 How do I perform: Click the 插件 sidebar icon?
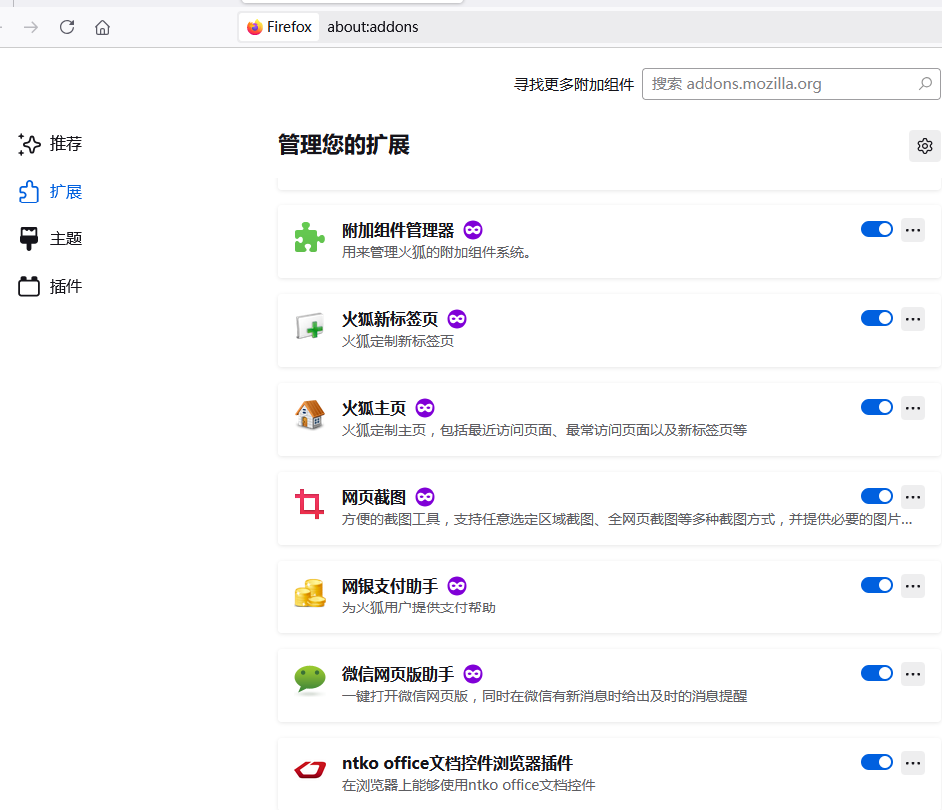tap(27, 286)
